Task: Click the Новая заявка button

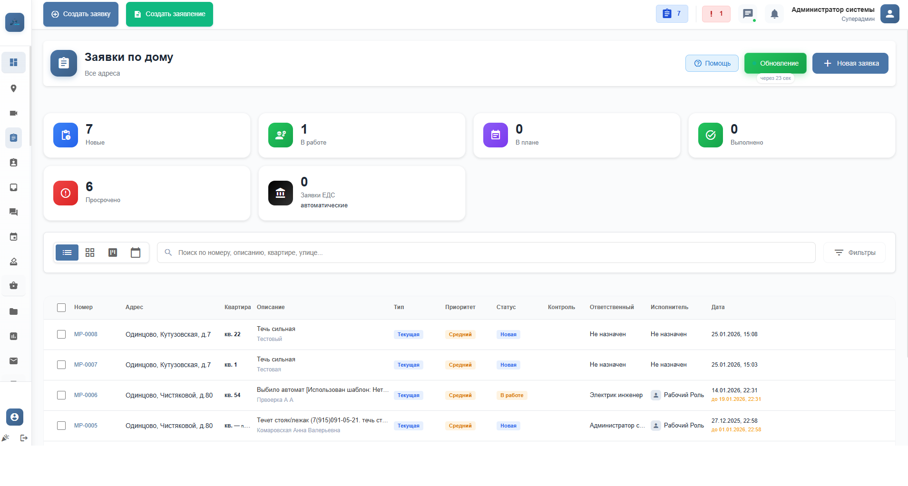Action: point(850,63)
